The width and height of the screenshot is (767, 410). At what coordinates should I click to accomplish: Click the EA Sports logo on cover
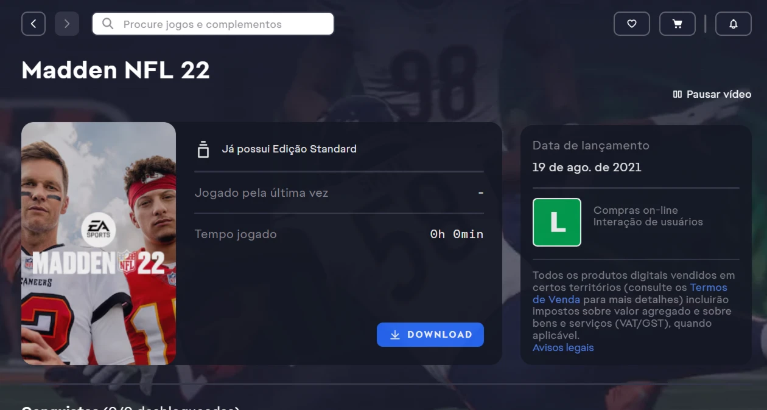[99, 230]
